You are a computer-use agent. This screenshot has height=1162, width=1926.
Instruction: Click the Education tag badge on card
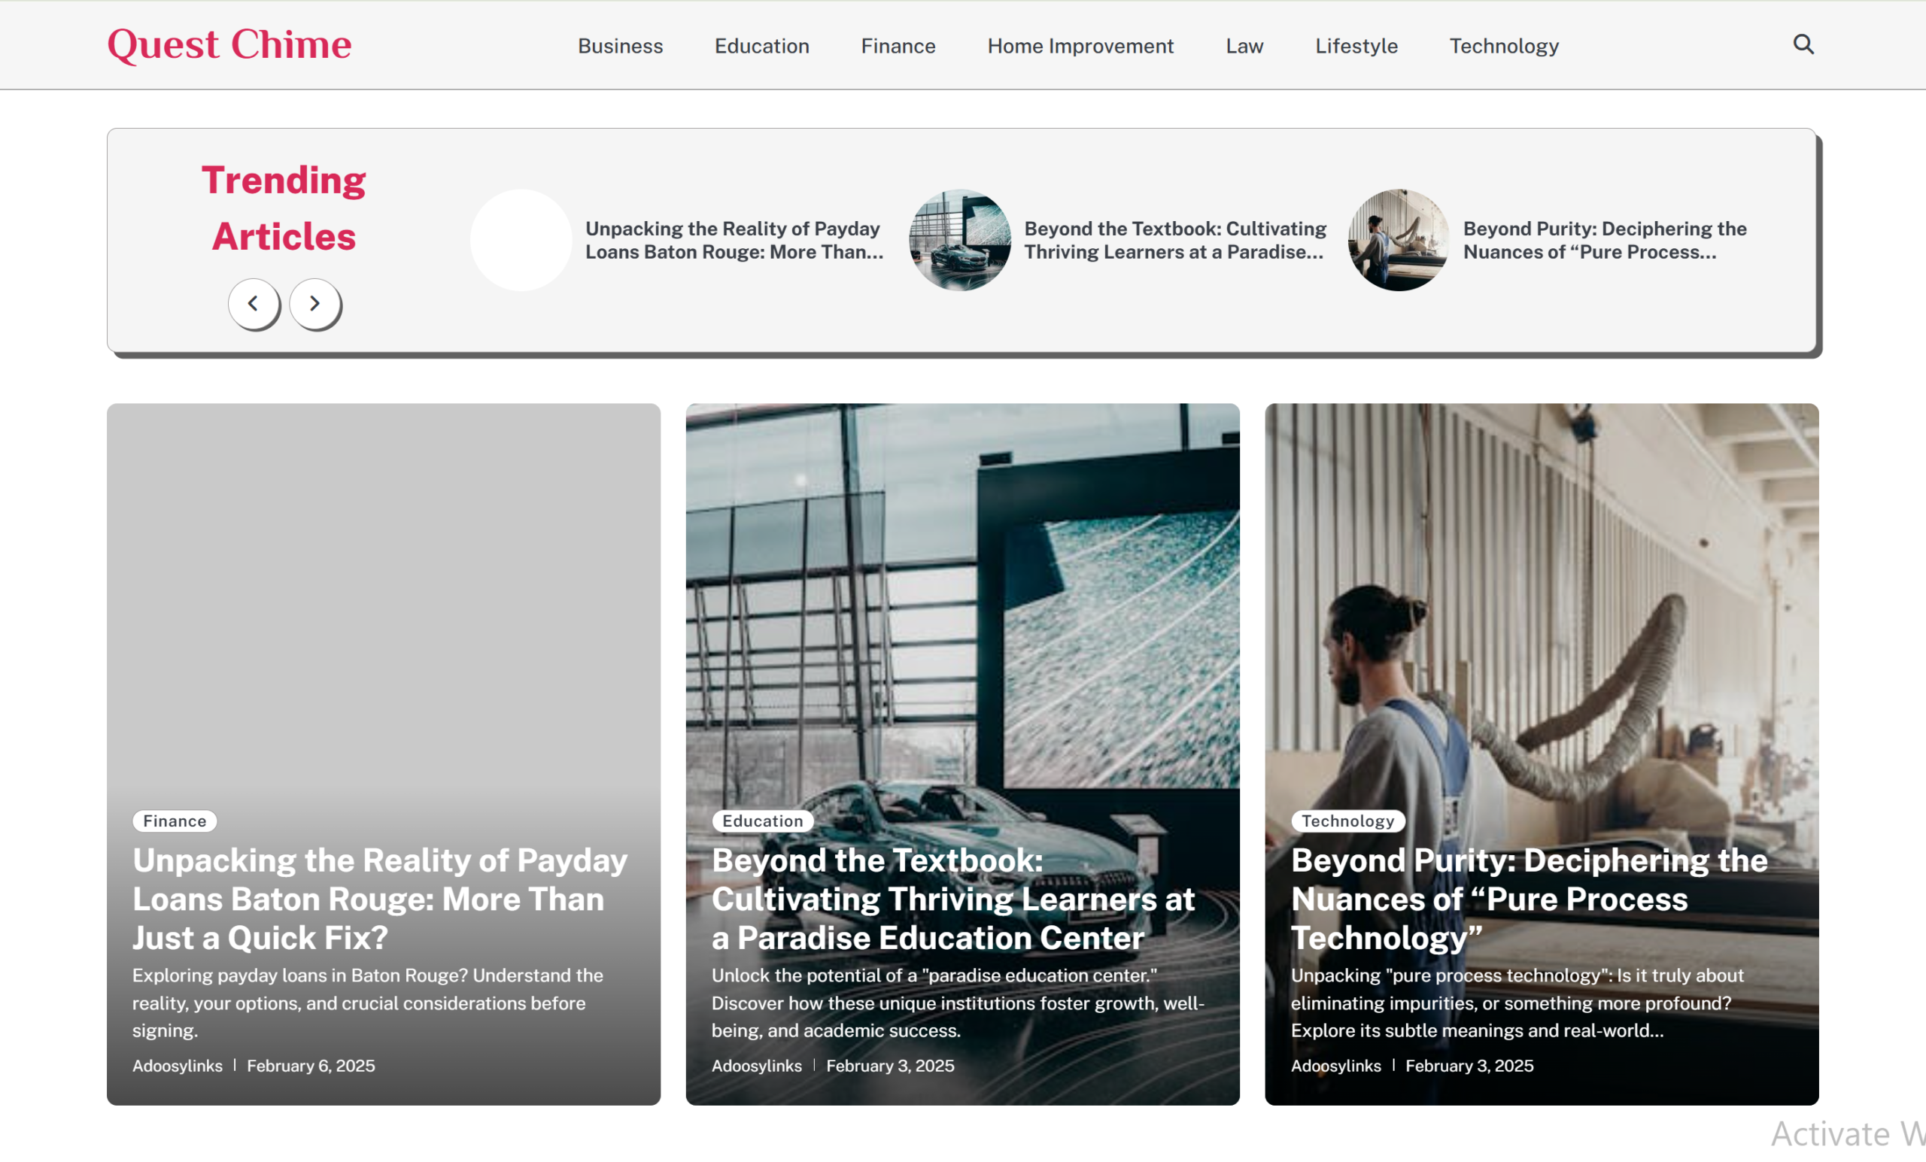coord(762,821)
